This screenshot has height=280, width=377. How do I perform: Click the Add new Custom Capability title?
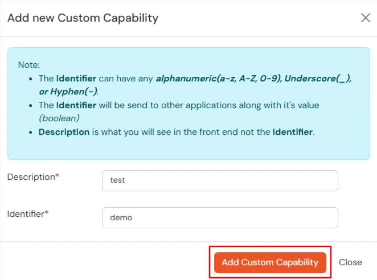[83, 18]
